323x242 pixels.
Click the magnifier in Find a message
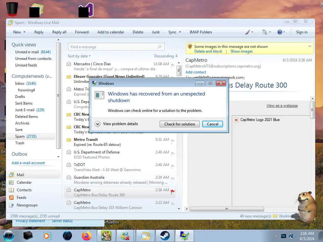coord(159,47)
